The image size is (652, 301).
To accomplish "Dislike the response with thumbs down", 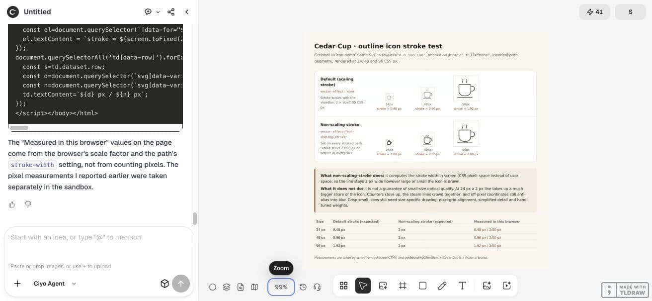I will pos(28,204).
